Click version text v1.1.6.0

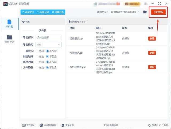(x=163, y=125)
